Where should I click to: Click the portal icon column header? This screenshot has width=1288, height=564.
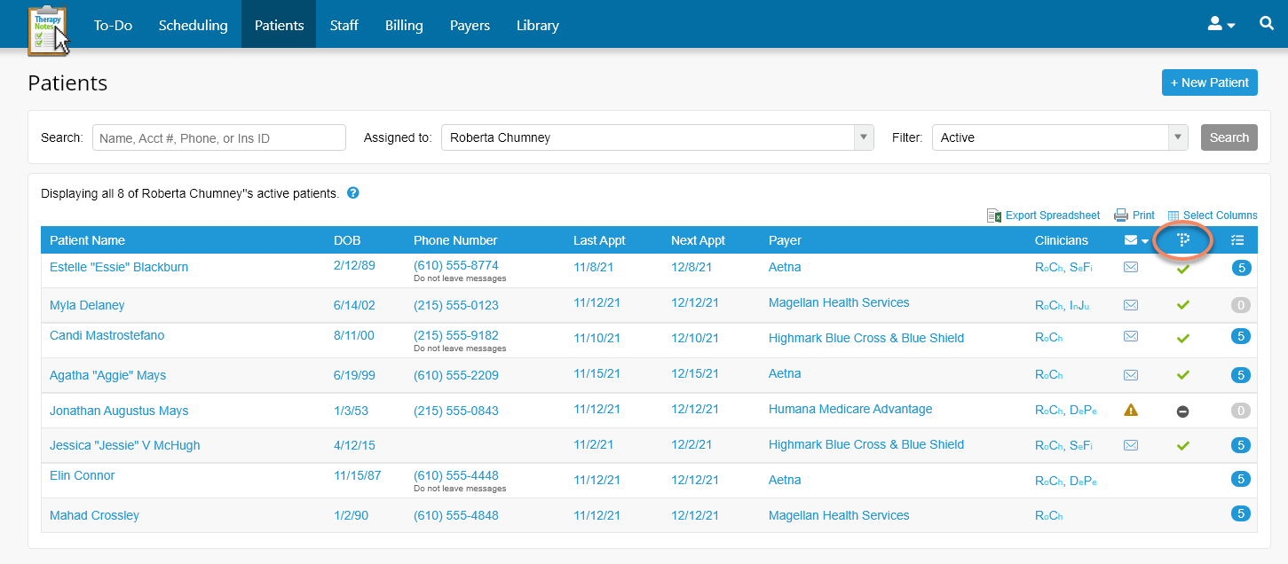tap(1183, 240)
